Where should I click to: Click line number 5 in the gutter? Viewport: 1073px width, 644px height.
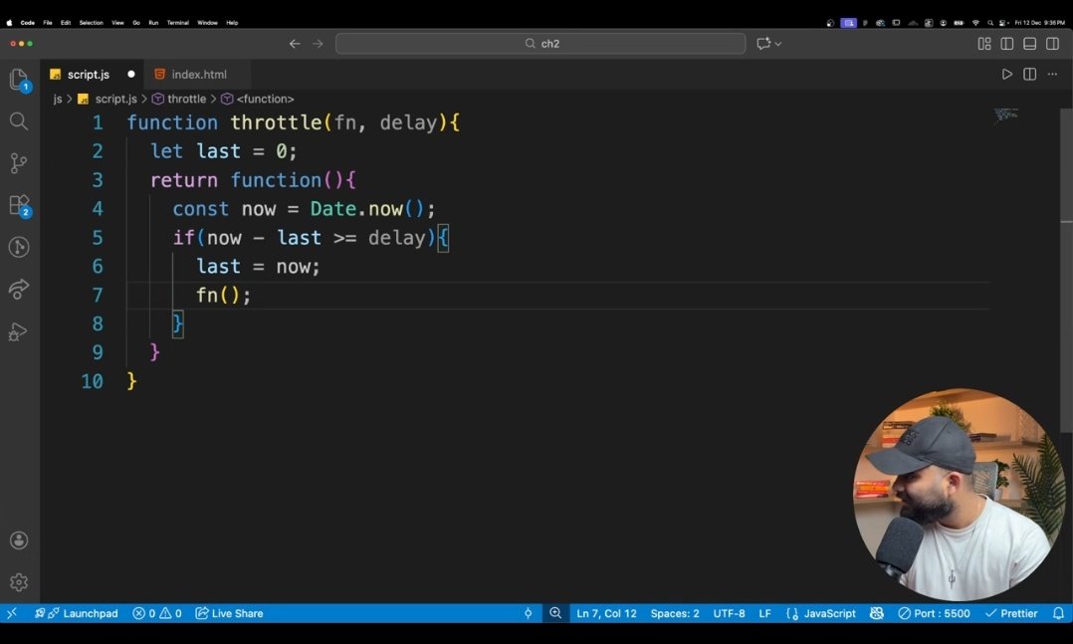(x=98, y=238)
